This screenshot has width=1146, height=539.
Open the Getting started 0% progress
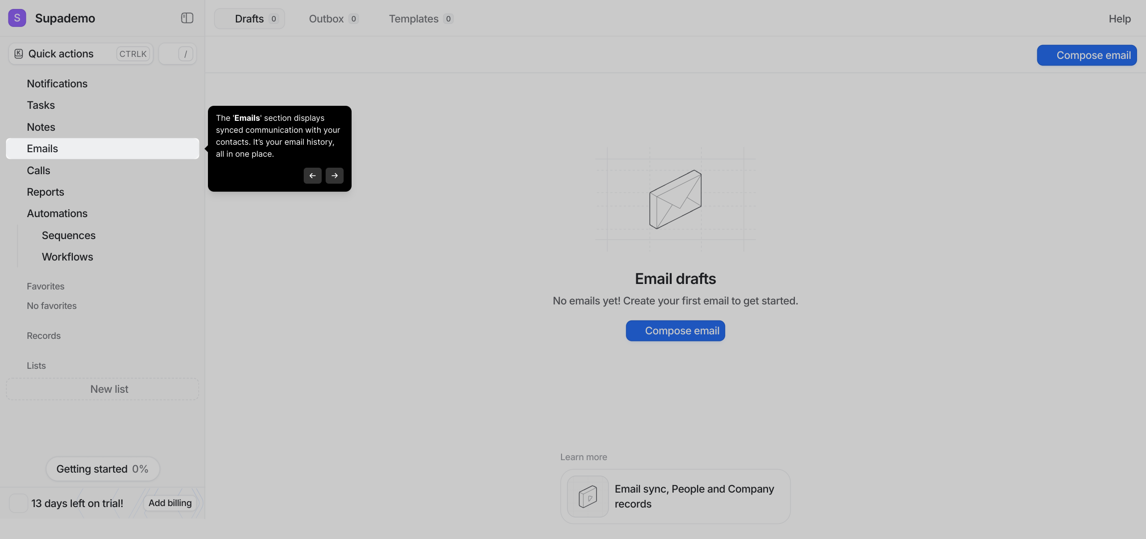(x=103, y=469)
